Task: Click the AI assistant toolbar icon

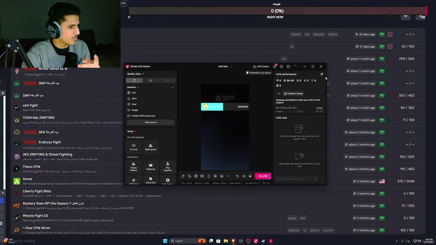Action: pos(196,176)
